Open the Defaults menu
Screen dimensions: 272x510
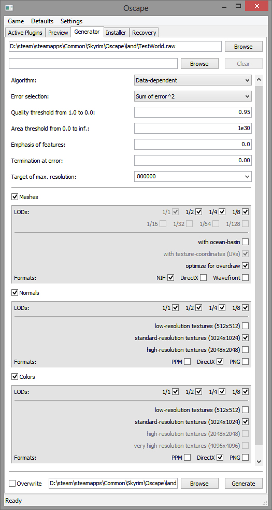point(42,21)
